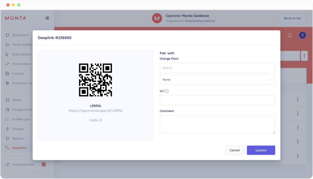Click the Teams grid icon
313x179 pixels.
(x=7, y=100)
